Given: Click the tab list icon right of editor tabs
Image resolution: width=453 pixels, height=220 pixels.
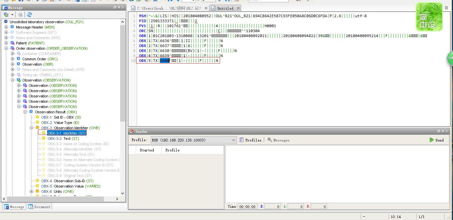Looking at the screenshot, I should pyautogui.click(x=446, y=8).
